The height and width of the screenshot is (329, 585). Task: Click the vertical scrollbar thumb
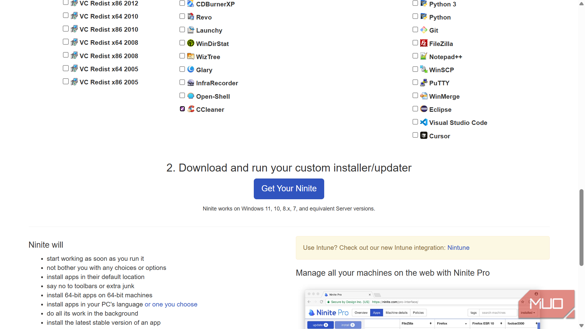[581, 228]
